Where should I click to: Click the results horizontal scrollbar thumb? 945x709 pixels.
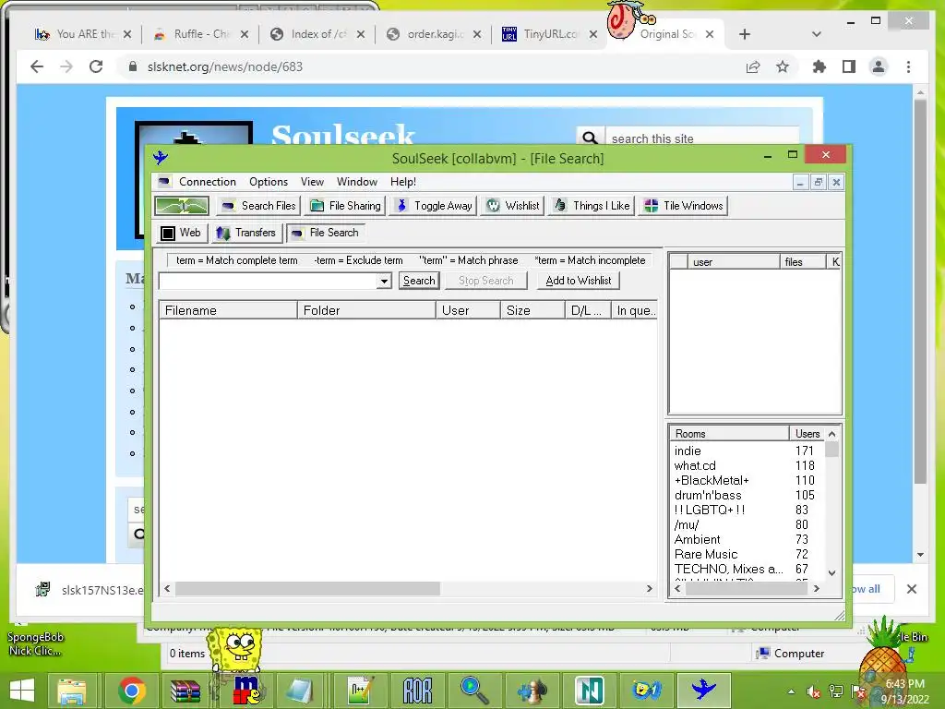(307, 589)
